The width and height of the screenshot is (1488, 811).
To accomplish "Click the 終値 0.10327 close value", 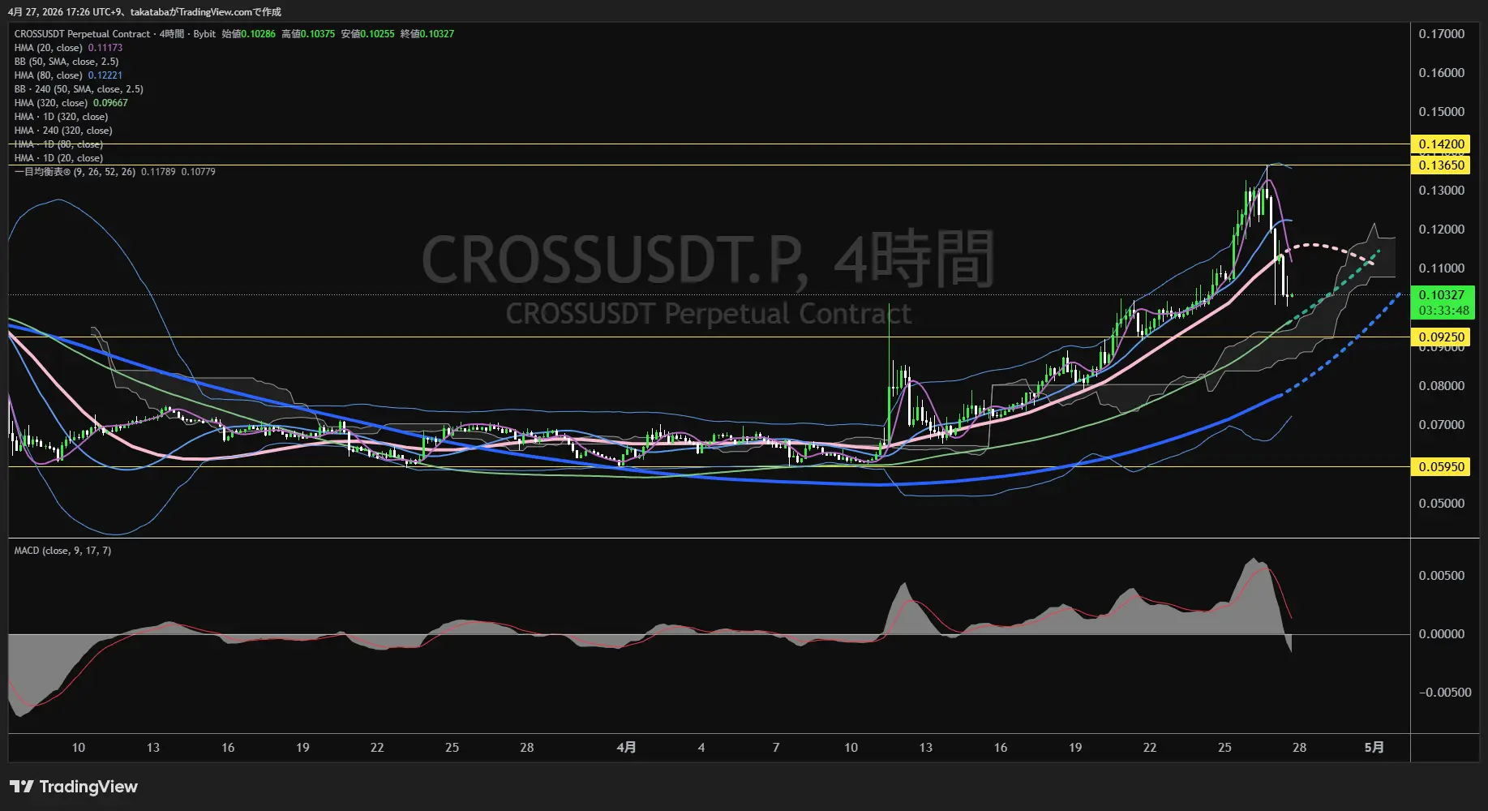I will pyautogui.click(x=427, y=34).
